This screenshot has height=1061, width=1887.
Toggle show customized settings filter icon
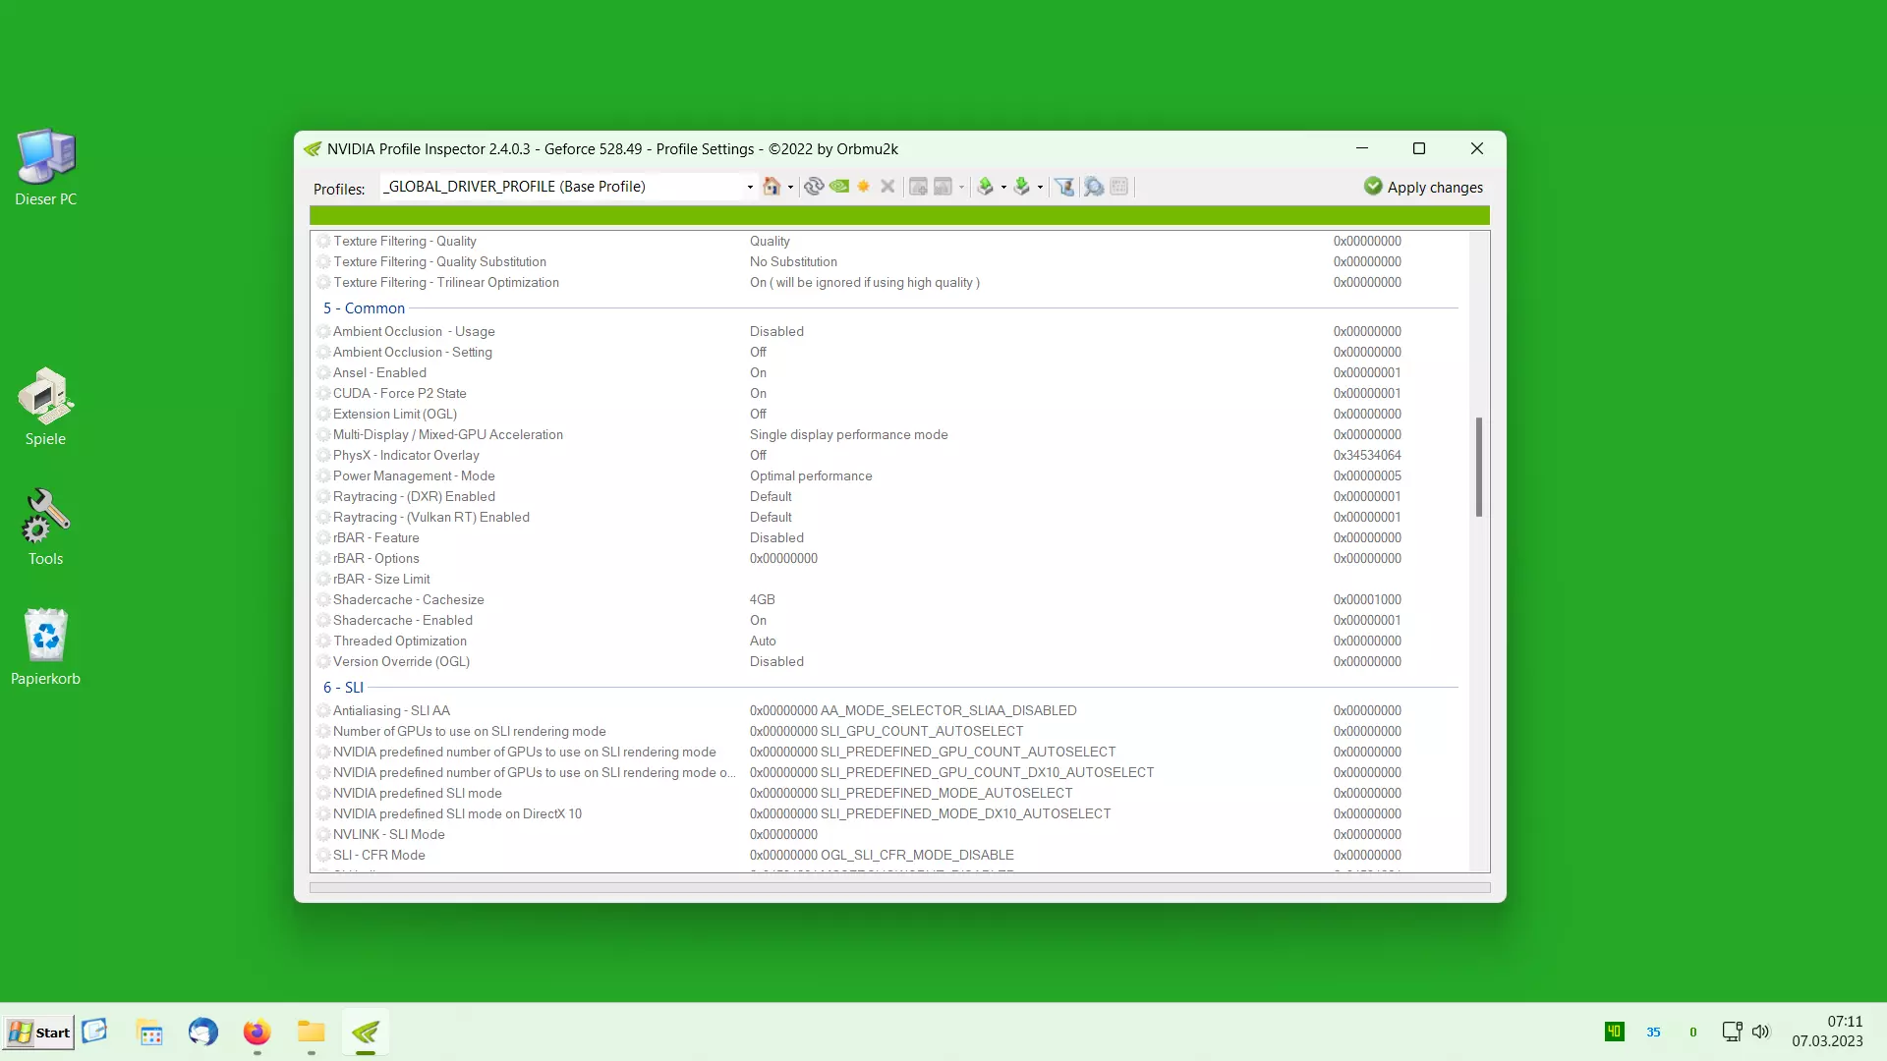click(1064, 187)
